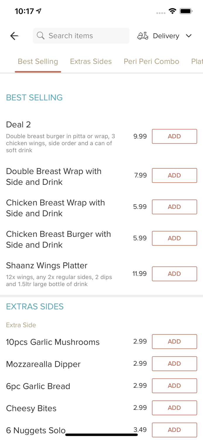Tap the delivery scooter icon
Screen dimensions: 203x440
[x=143, y=36]
